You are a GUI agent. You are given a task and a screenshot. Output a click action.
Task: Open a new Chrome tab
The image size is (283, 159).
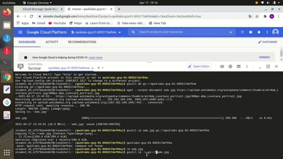point(119,9)
